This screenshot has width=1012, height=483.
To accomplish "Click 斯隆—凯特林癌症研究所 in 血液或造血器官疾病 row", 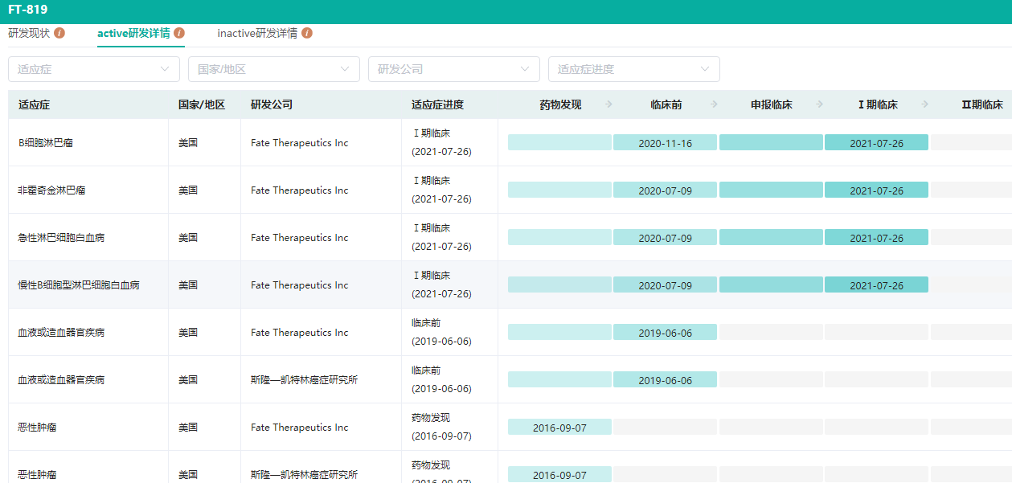I will (304, 380).
